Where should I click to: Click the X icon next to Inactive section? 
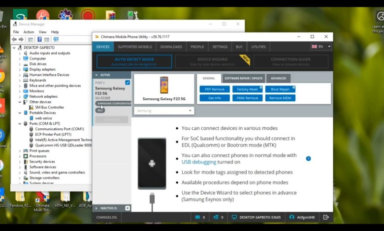click(x=128, y=208)
